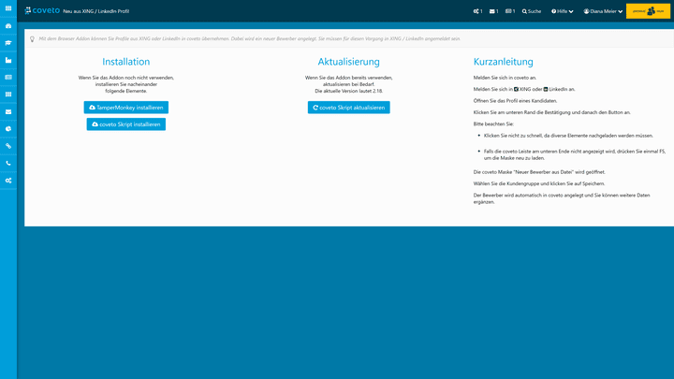Image resolution: width=674 pixels, height=379 pixels.
Task: Click text 'Wählen Sie die Kundengruppe'
Action: coord(539,184)
